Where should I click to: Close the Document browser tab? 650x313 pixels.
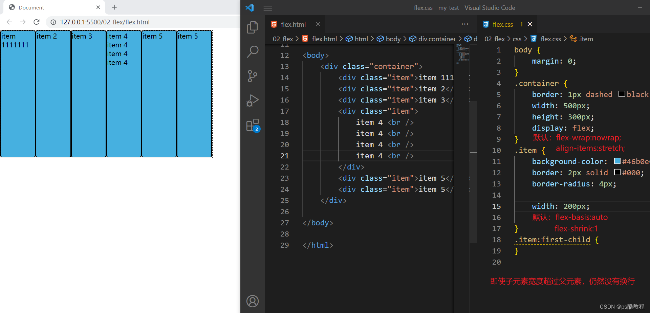(x=98, y=7)
